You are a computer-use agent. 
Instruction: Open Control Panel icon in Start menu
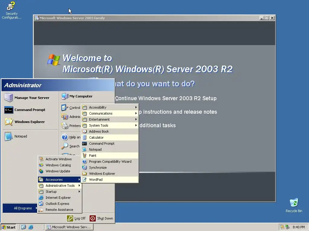coord(65,108)
